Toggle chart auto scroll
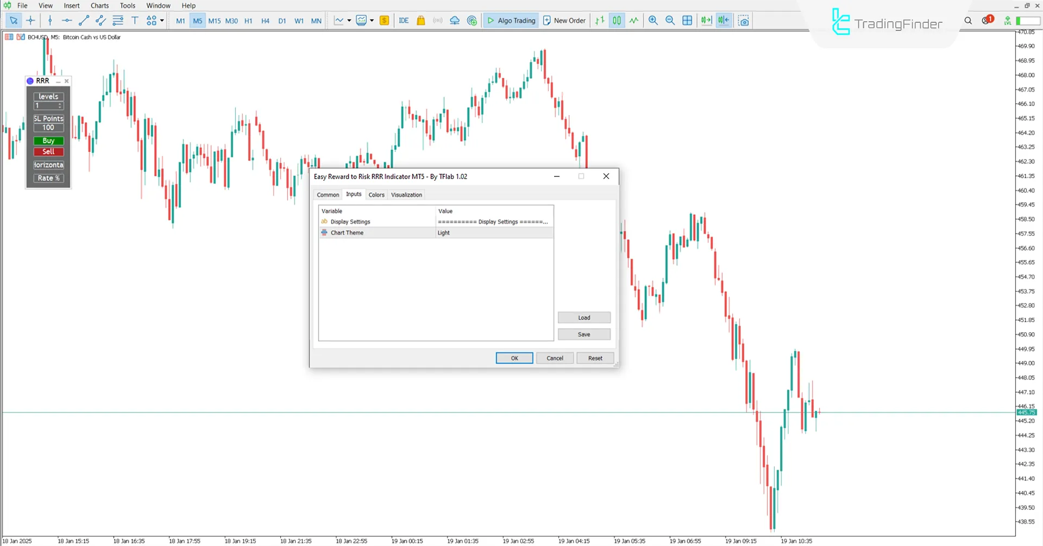Screen dimensions: 1043x546 click(706, 20)
